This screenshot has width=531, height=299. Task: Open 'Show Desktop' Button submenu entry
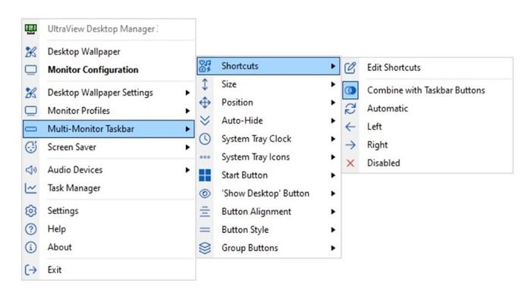point(269,194)
